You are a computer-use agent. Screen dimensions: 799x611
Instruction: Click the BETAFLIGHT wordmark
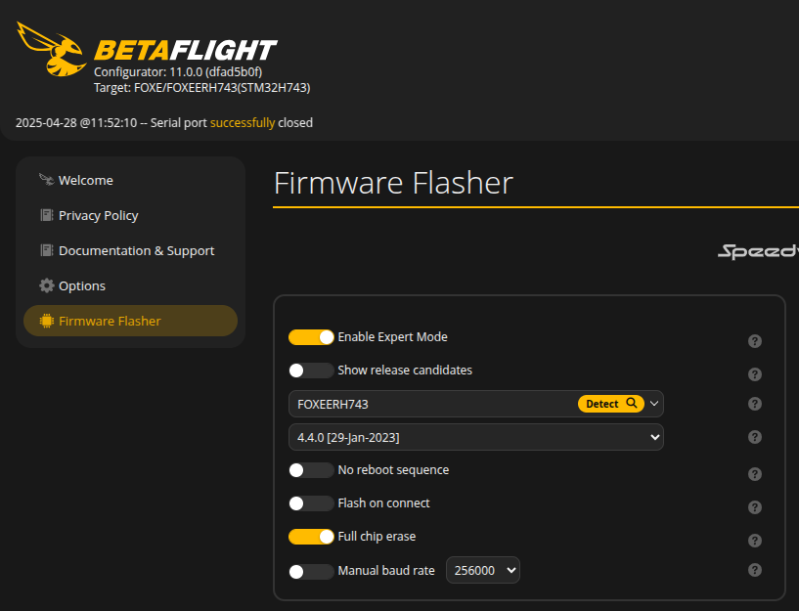(186, 51)
